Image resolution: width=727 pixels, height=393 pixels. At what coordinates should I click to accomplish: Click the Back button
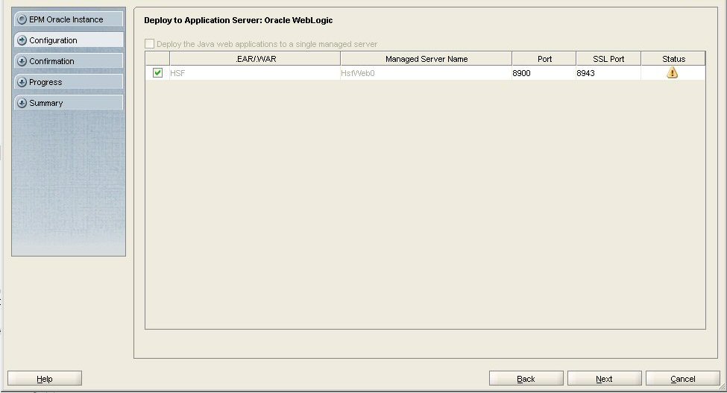pyautogui.click(x=526, y=379)
